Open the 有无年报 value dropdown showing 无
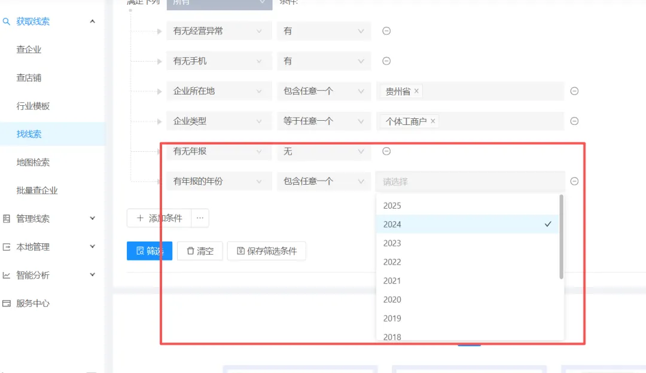 (x=323, y=152)
